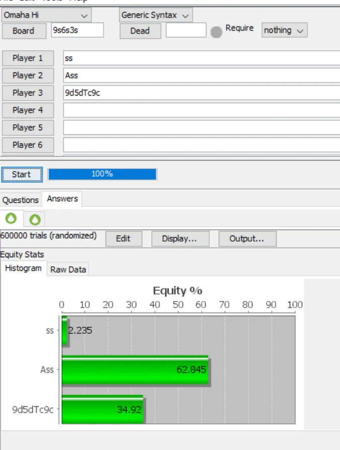
Task: Expand the Generic Syntax dropdown
Action: [x=155, y=15]
